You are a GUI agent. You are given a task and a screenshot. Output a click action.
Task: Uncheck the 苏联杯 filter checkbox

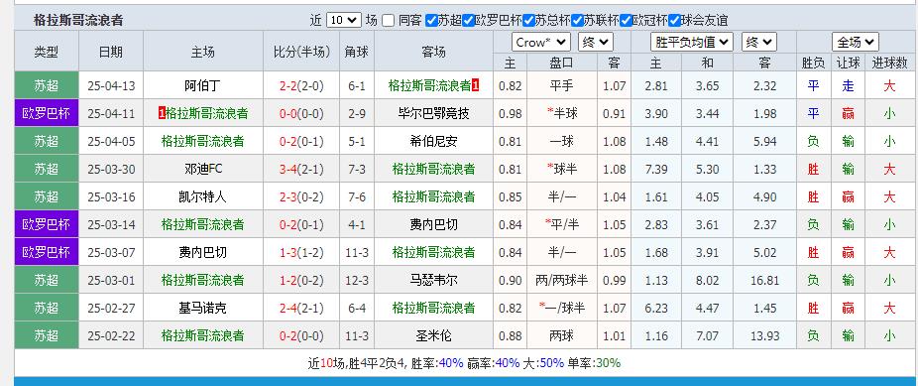coord(577,21)
